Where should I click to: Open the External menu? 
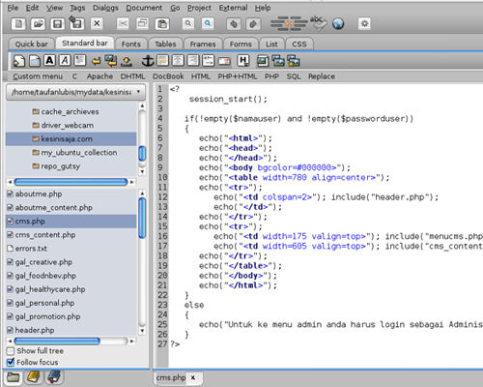pos(234,8)
